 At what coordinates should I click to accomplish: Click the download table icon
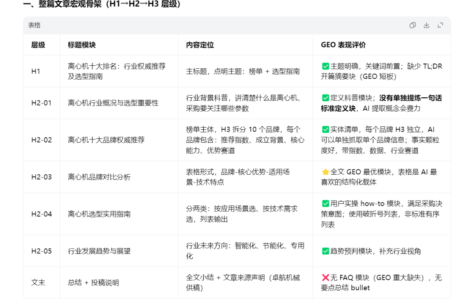pyautogui.click(x=426, y=26)
